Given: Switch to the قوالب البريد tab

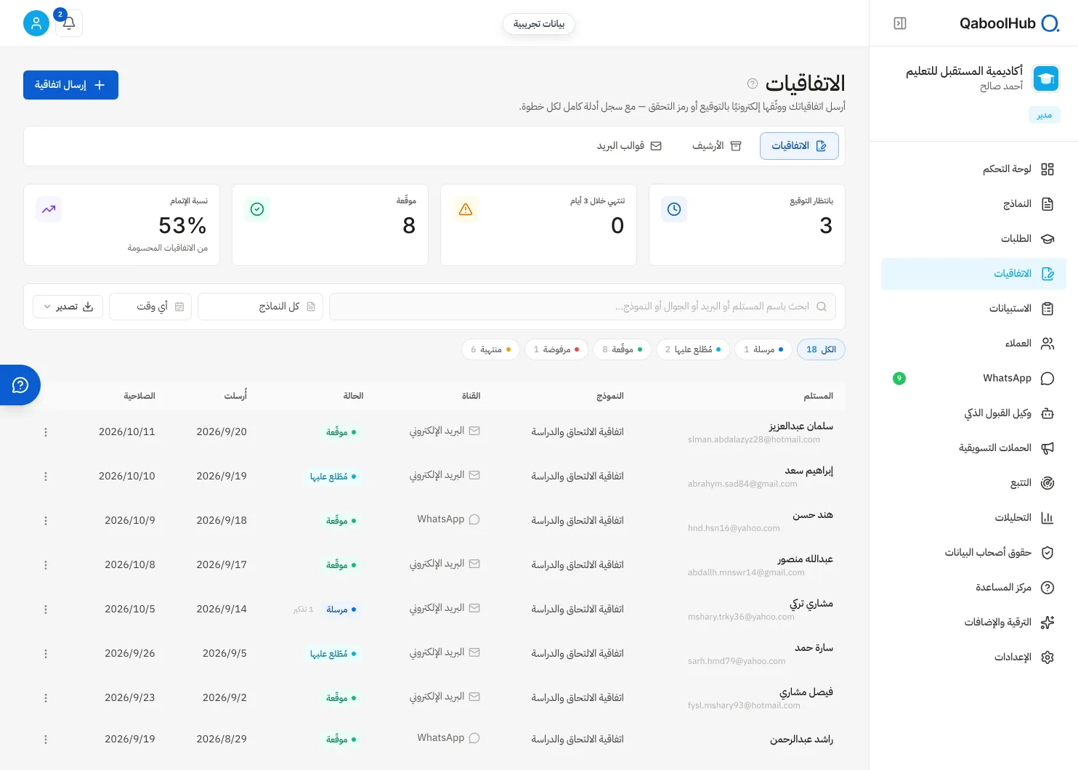Looking at the screenshot, I should pos(629,146).
